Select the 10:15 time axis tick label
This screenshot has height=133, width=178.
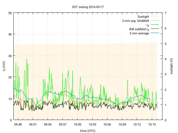(x=152, y=125)
